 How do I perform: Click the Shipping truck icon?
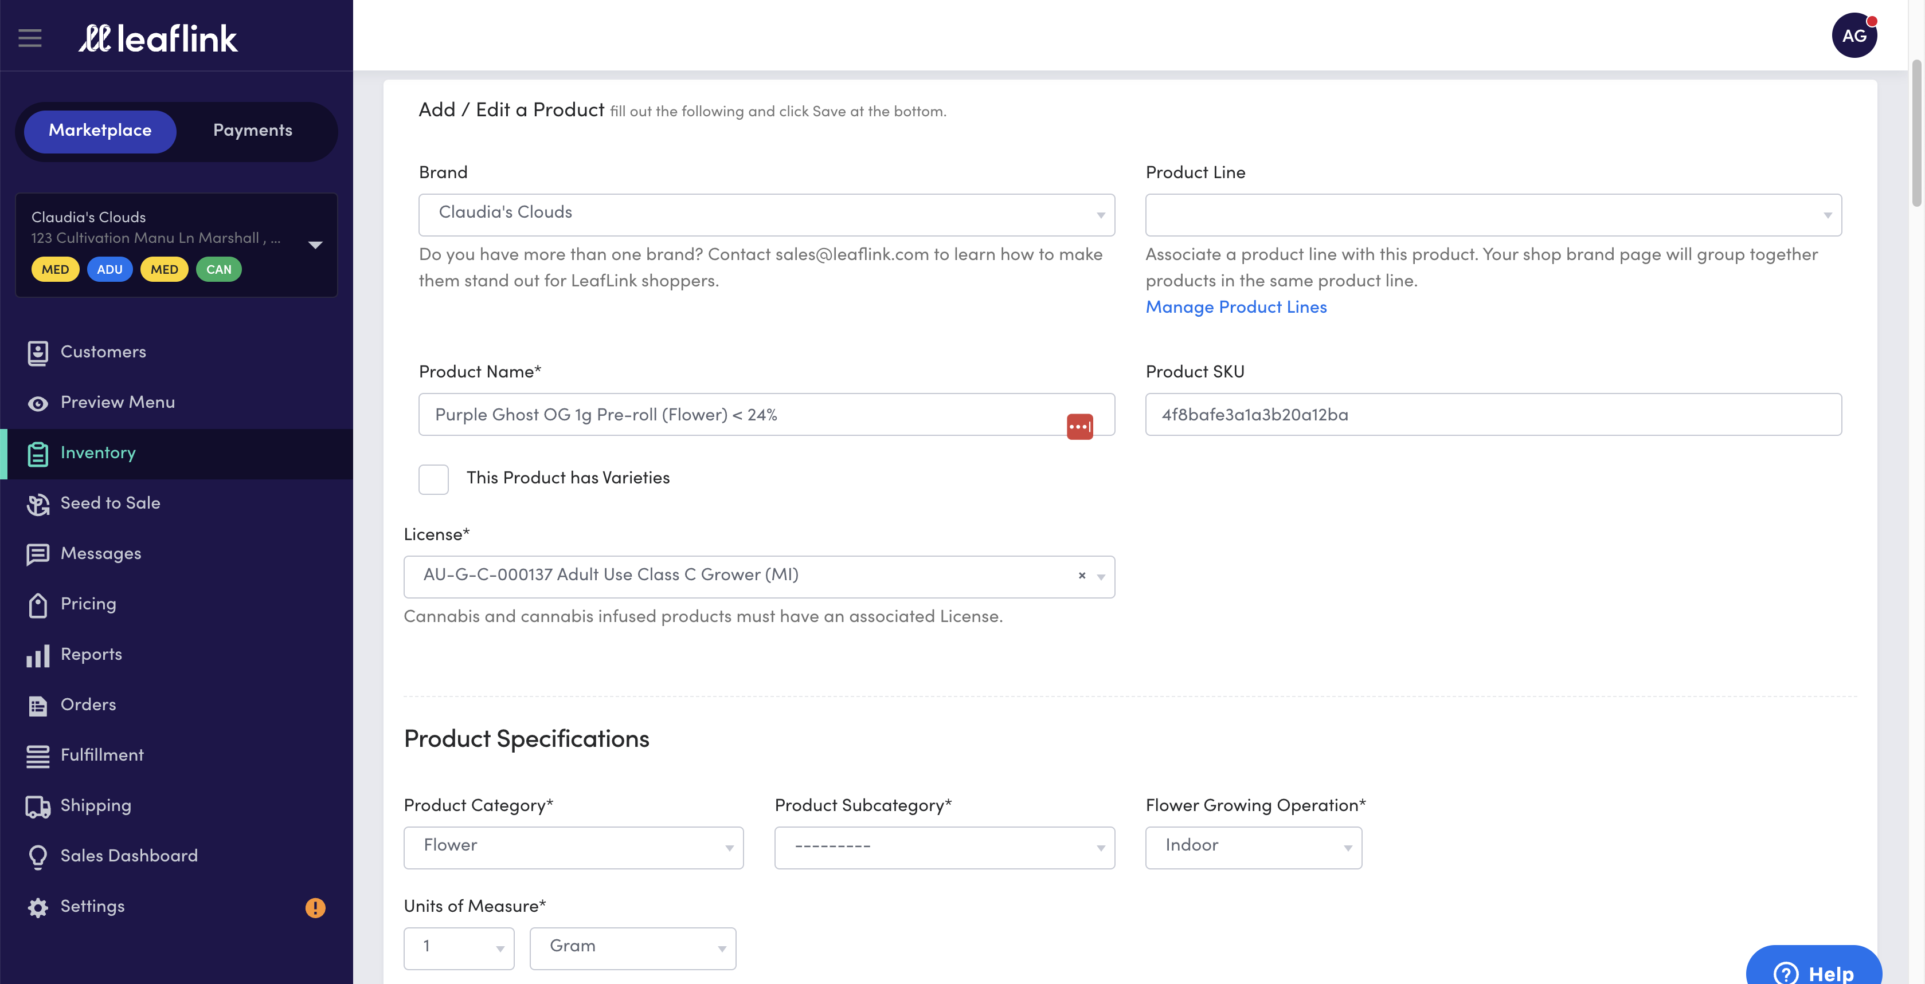pos(37,806)
